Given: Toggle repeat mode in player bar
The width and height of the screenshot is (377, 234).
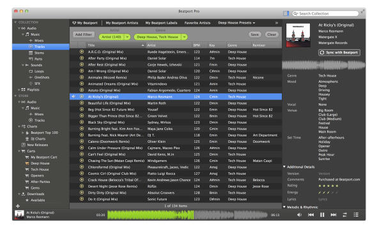Looking at the screenshot, I should (344, 215).
